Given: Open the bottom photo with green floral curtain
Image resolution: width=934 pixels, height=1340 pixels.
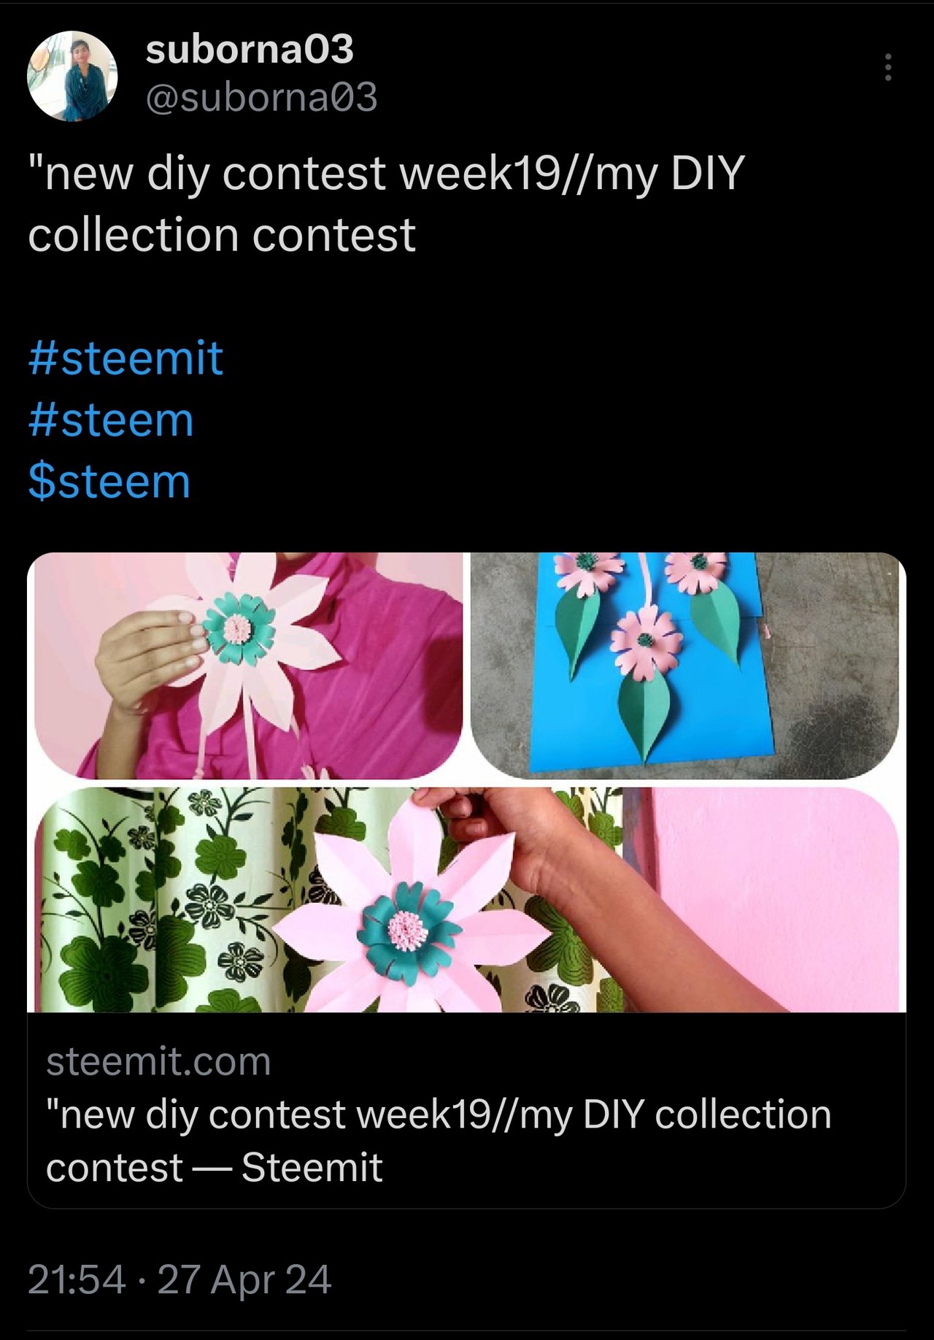Looking at the screenshot, I should click(x=467, y=899).
